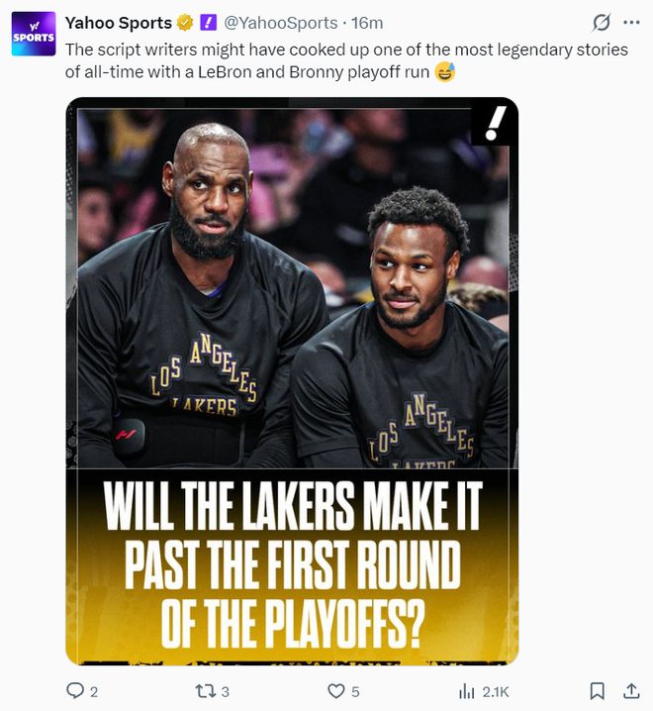The width and height of the screenshot is (653, 711).
Task: Open the @YahooSports handle link
Action: coord(281,23)
